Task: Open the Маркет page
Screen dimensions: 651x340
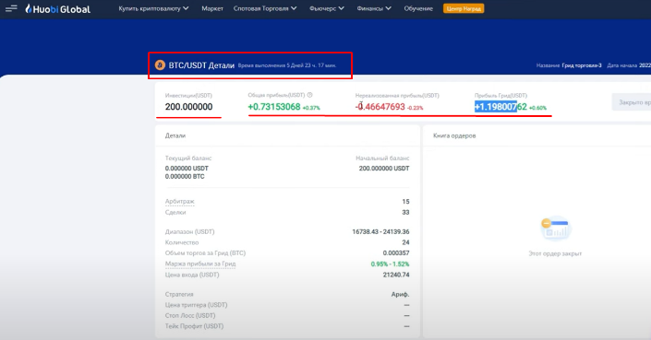Action: coord(212,8)
